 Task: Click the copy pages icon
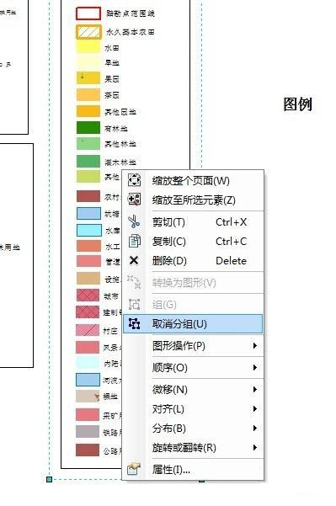(x=134, y=242)
